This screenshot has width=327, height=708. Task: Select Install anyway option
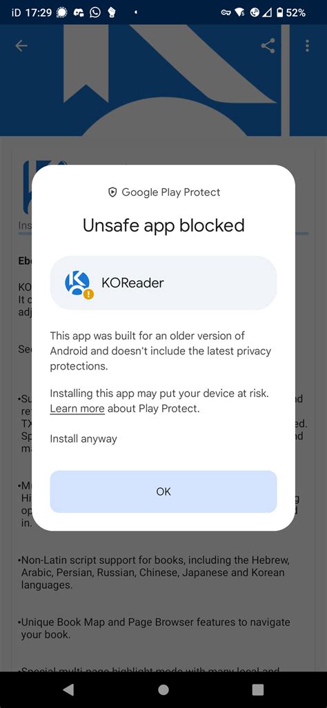(x=83, y=438)
